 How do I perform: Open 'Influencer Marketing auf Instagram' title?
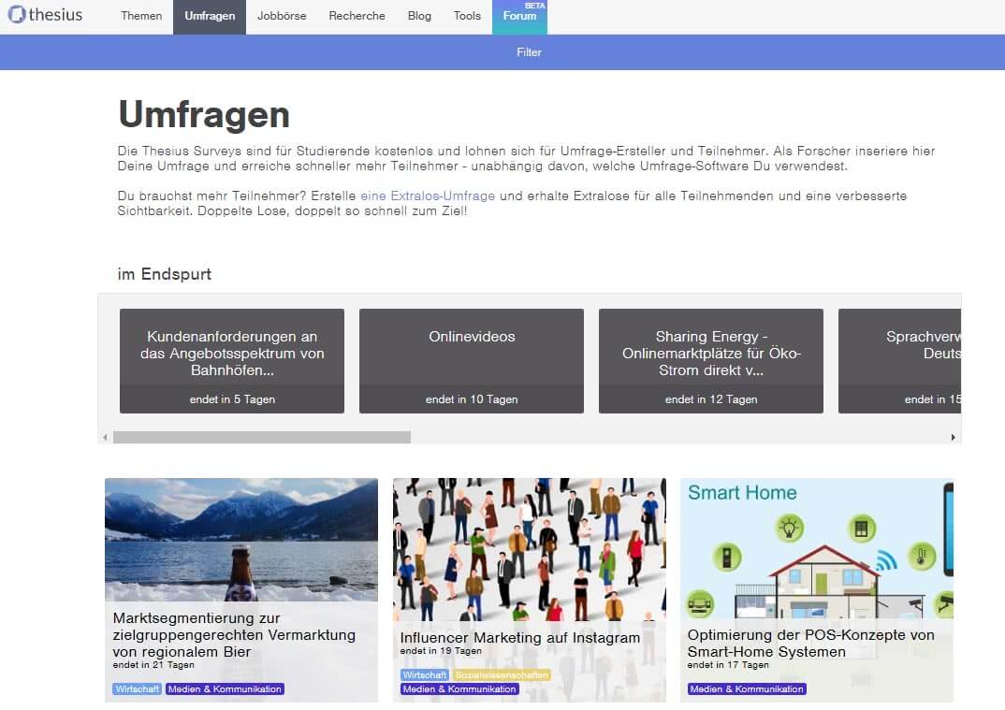click(x=519, y=638)
